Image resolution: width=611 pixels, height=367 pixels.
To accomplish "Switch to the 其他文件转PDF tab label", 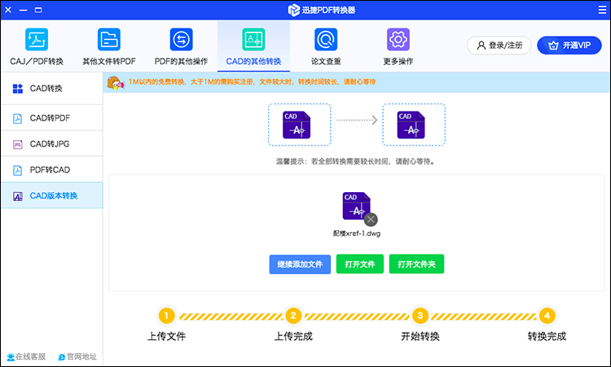I will [x=109, y=62].
